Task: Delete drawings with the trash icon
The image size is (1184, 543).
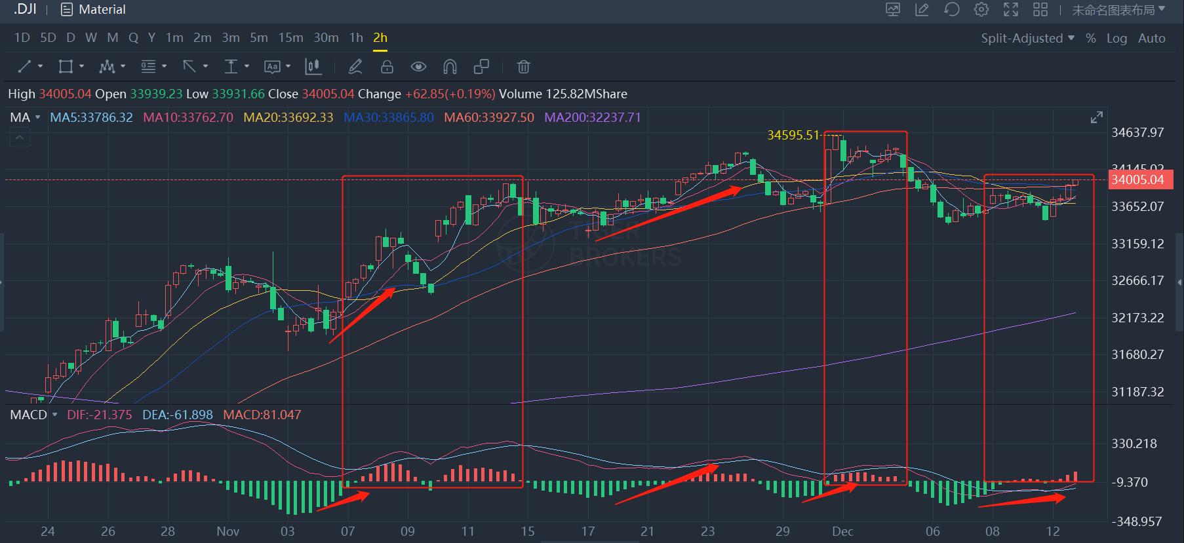Action: 523,66
